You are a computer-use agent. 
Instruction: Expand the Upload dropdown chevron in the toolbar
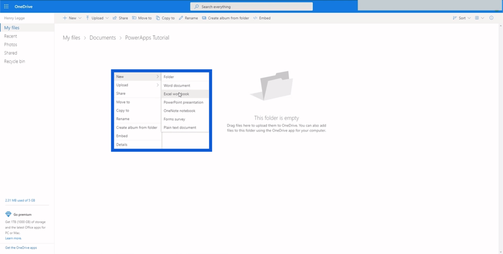107,18
